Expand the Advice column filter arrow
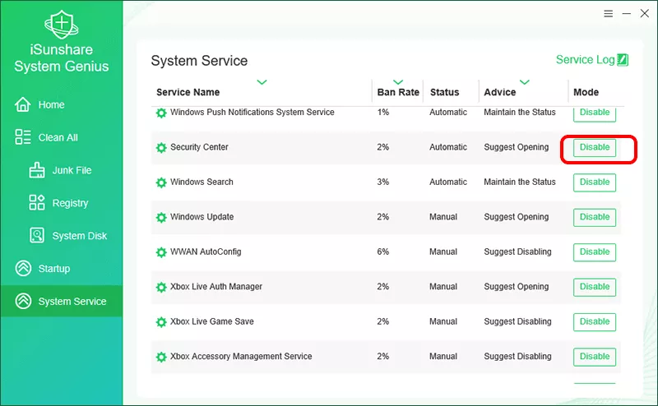This screenshot has height=406, width=658. pos(524,82)
